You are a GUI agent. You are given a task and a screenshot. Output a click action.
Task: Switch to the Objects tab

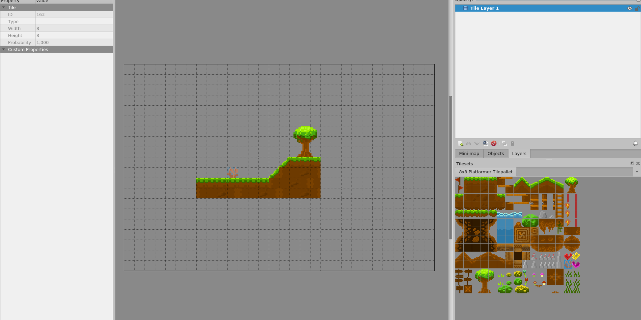496,153
